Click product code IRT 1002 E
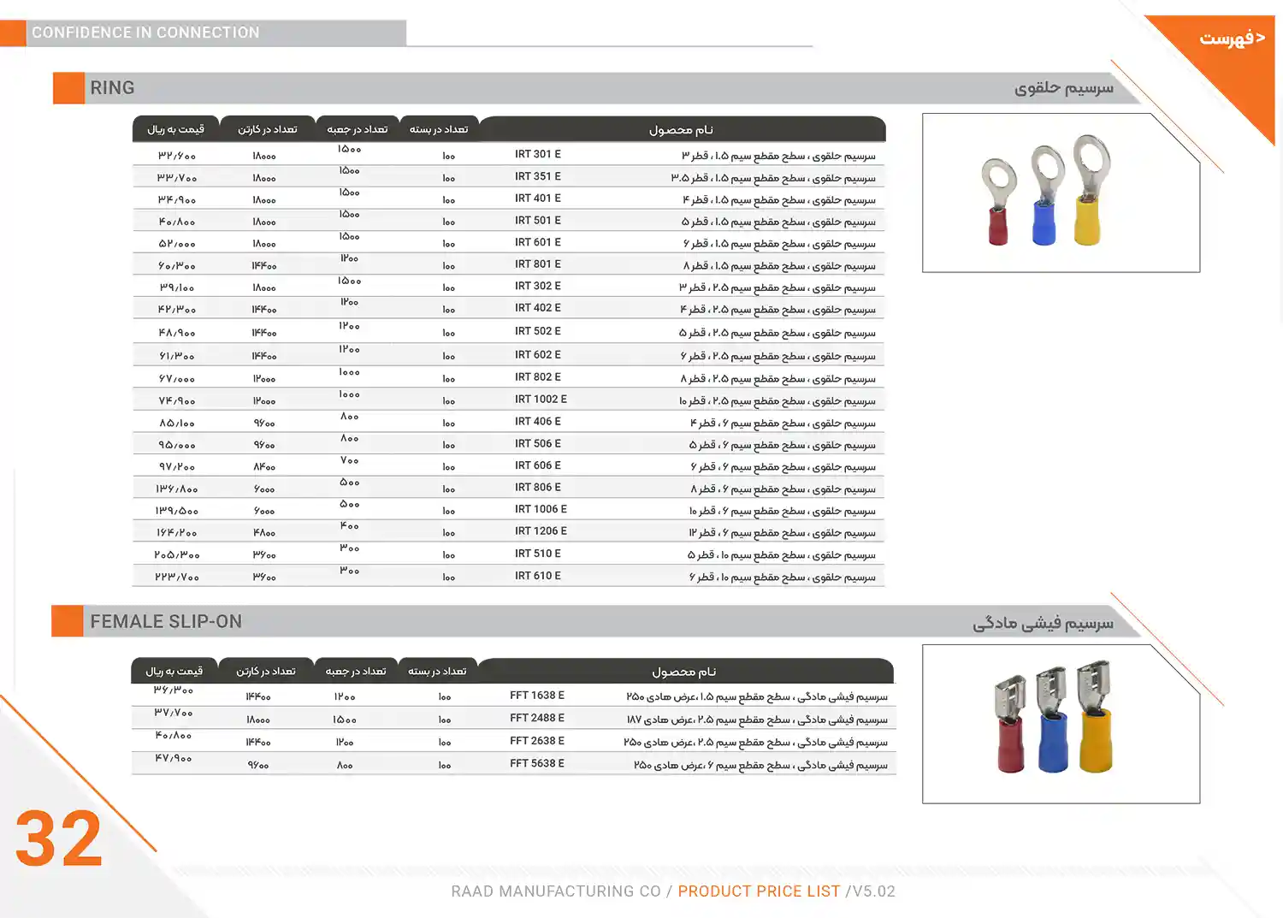This screenshot has width=1283, height=918. click(x=541, y=400)
